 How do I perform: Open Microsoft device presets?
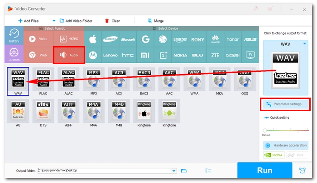point(128,39)
